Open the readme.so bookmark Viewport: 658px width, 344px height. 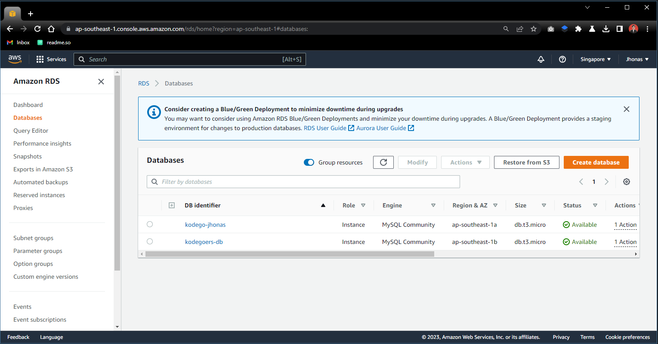pyautogui.click(x=54, y=43)
